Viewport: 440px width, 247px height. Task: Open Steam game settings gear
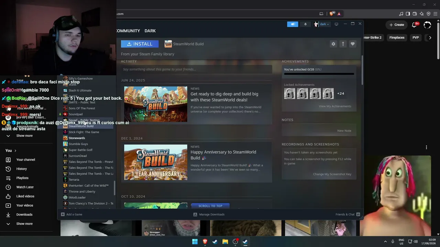pyautogui.click(x=333, y=44)
